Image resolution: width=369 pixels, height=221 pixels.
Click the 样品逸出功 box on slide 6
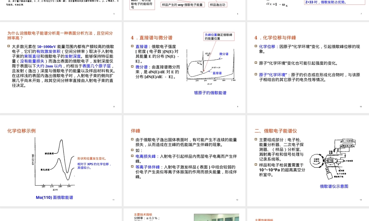218,5
